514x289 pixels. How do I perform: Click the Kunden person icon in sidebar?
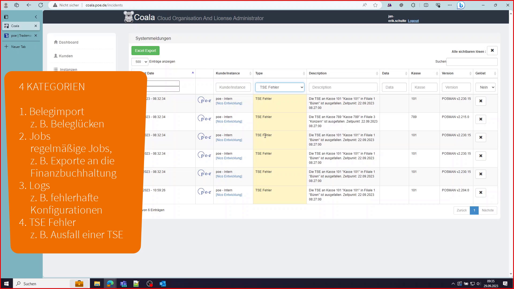(x=56, y=56)
